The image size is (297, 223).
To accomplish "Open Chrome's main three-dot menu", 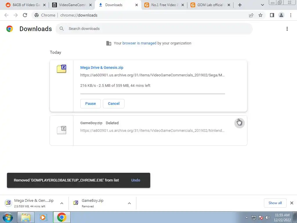I will point(291,15).
